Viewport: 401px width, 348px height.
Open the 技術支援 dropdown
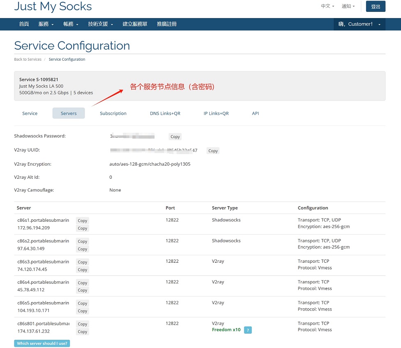[x=100, y=24]
